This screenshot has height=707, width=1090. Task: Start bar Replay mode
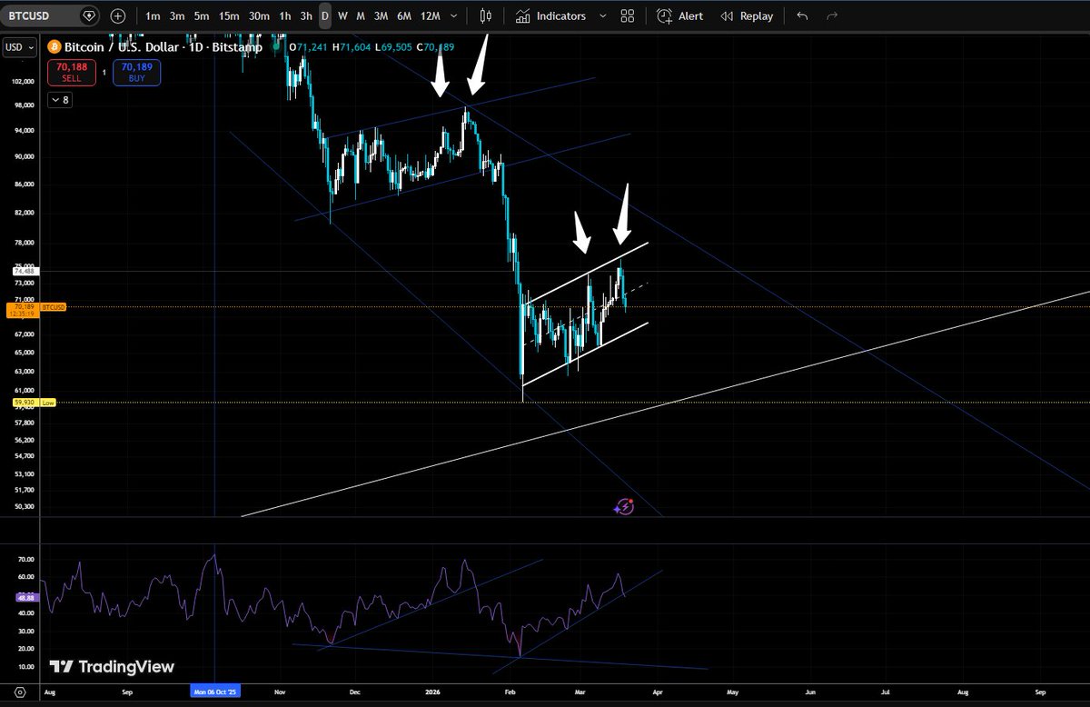click(x=747, y=16)
